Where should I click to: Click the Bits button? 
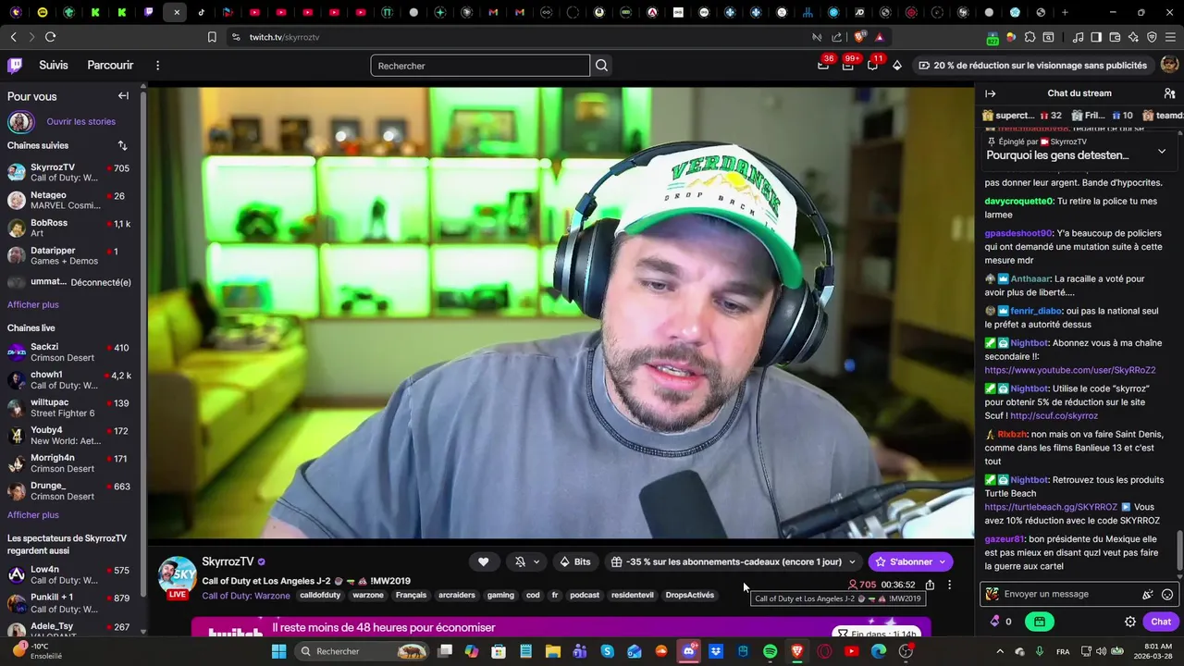coord(573,561)
